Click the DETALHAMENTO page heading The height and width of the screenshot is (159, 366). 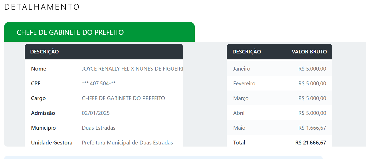click(42, 7)
